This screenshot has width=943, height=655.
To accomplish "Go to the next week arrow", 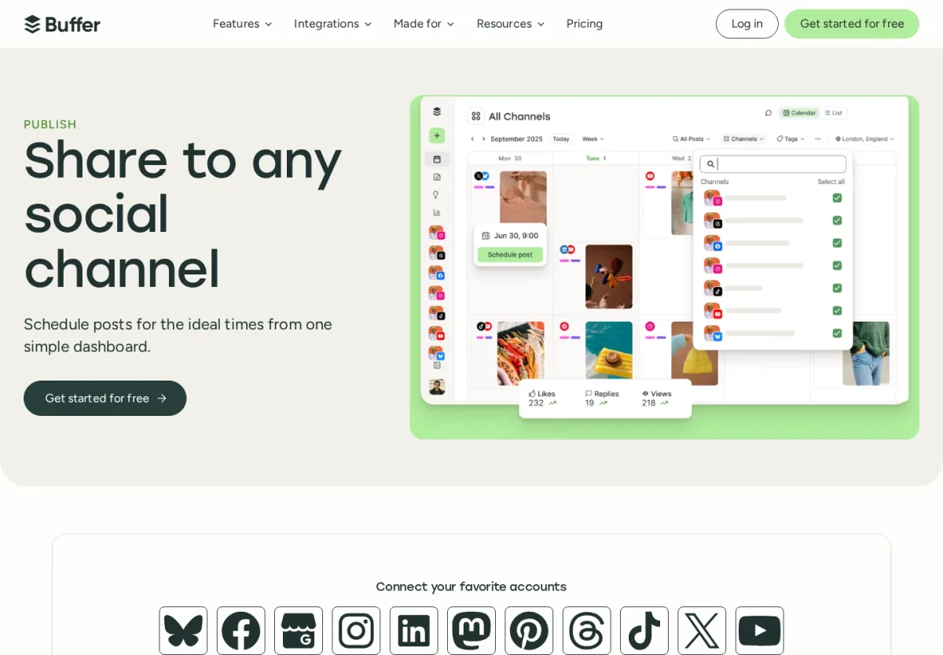I will [x=483, y=138].
